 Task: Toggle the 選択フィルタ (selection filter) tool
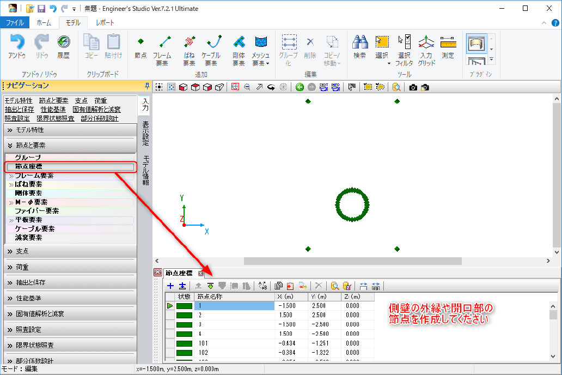pos(405,48)
